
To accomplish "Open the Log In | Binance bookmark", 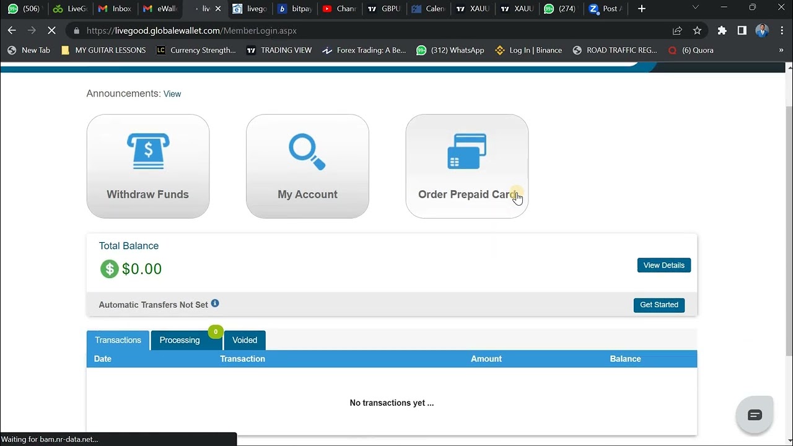I will (528, 50).
